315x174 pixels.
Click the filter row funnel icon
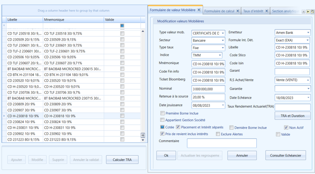(4, 25)
